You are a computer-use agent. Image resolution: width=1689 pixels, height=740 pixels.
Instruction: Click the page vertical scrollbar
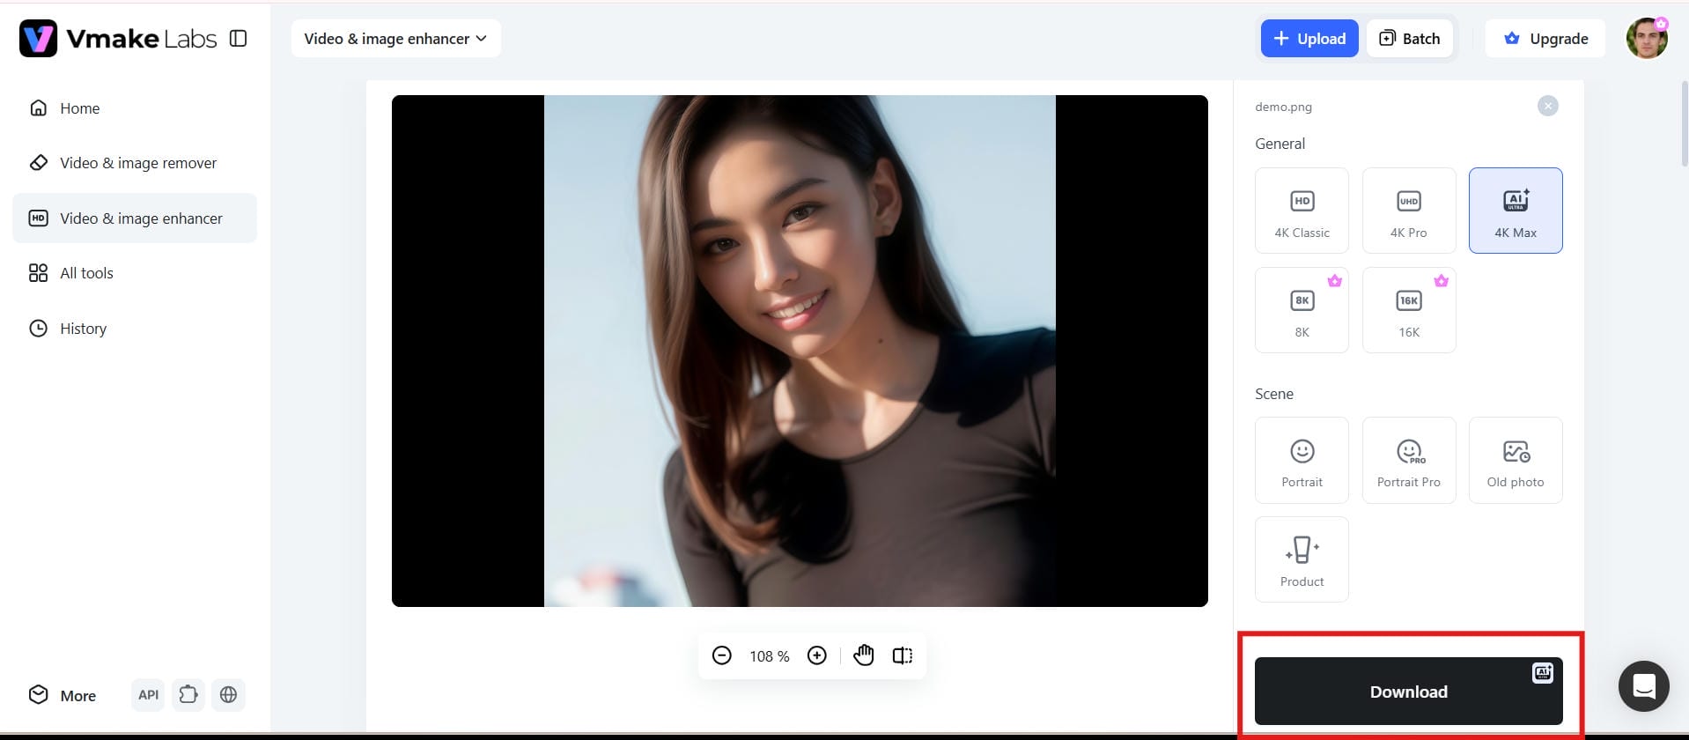[1685, 123]
